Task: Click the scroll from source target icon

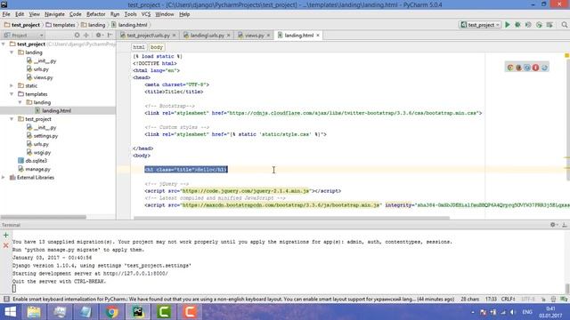Action: point(77,36)
